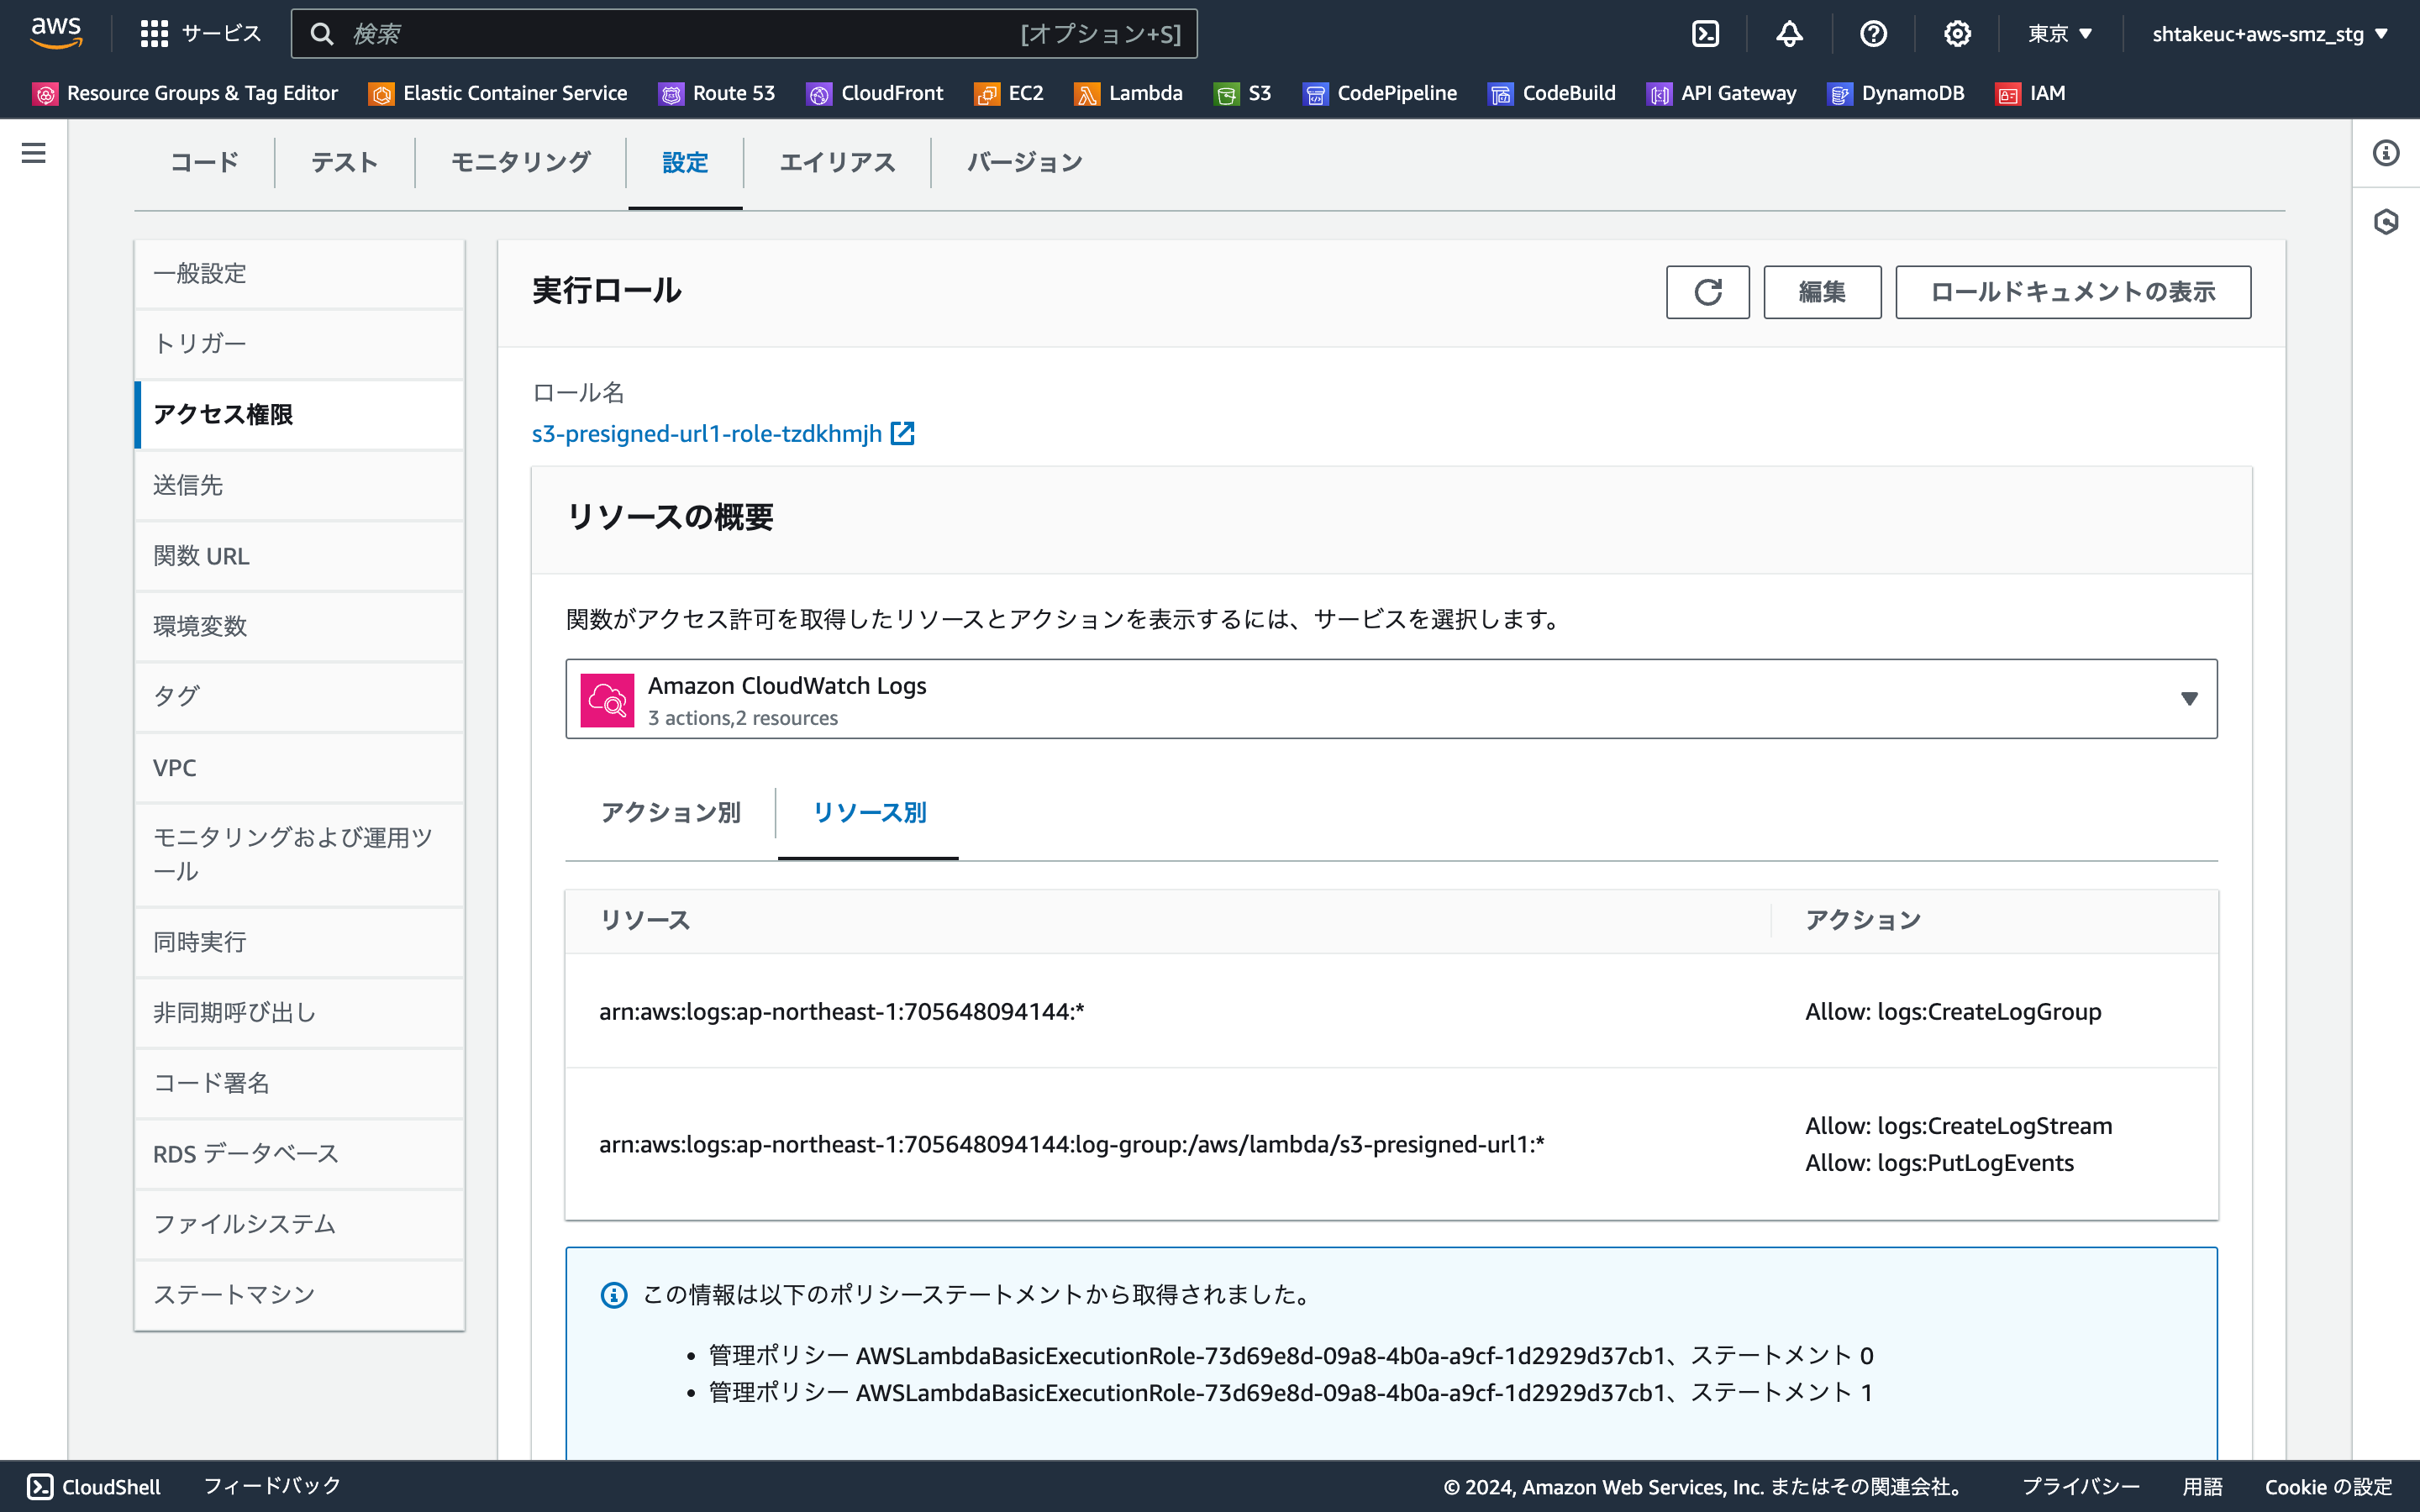Click the ロールドキュメントの表示 button
Screen dimensions: 2420x1512
2071,292
